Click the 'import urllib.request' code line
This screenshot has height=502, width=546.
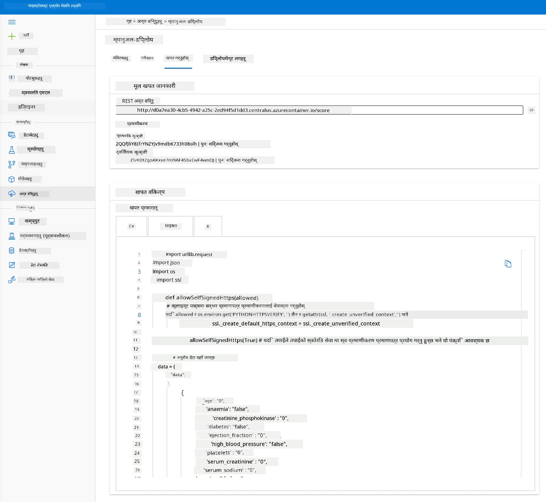(x=189, y=254)
